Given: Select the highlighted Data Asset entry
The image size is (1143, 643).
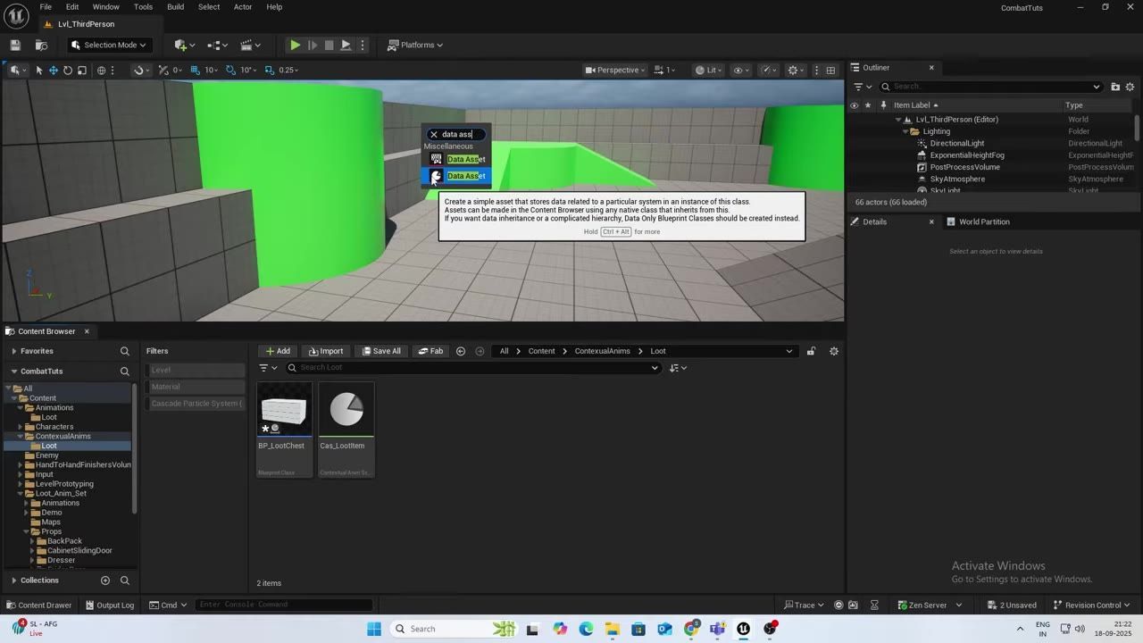Looking at the screenshot, I should (x=456, y=176).
